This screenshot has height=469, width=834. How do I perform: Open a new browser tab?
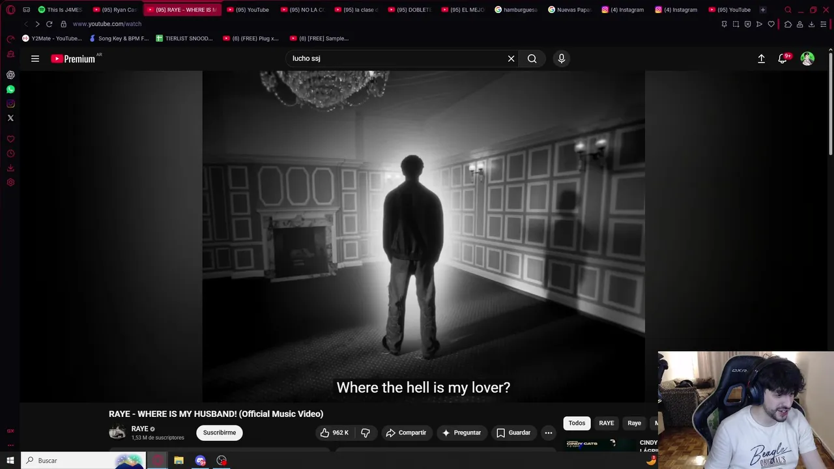click(x=763, y=10)
